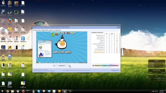Open the drupal 7.2 folder

[x=23, y=12]
